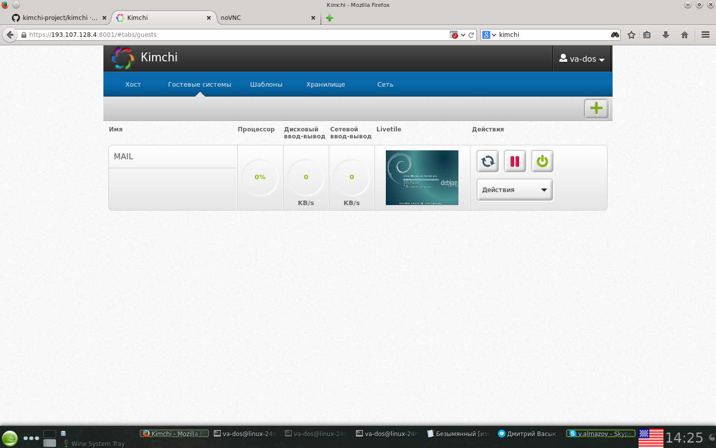Click the 14:25 clock in taskbar
The image size is (716, 448).
tap(684, 438)
